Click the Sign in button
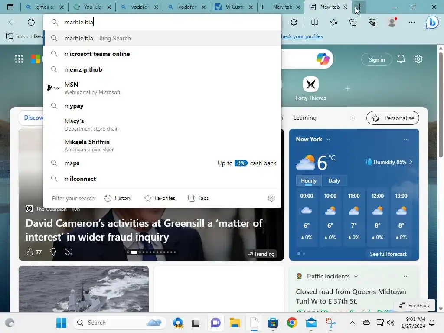This screenshot has height=333, width=444. pyautogui.click(x=377, y=59)
